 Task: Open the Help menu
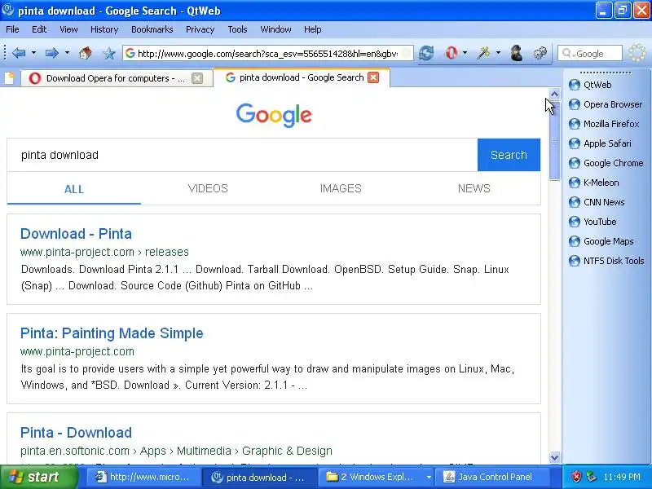tap(313, 29)
